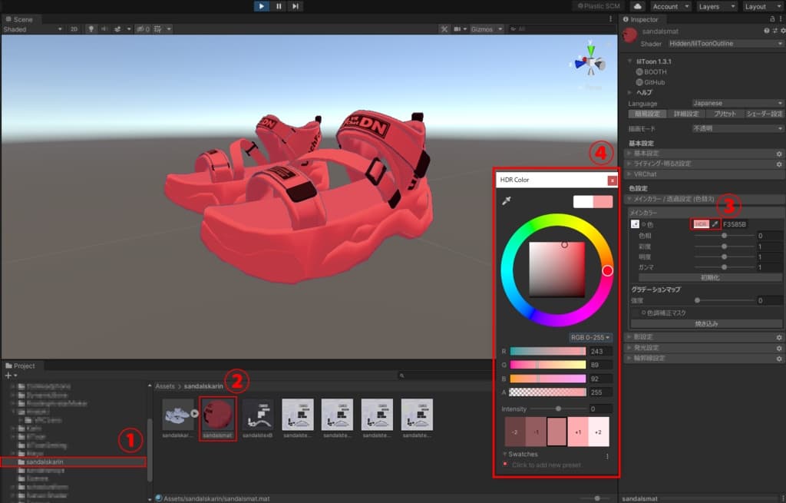Click the Step frame button
The width and height of the screenshot is (786, 503).
click(x=296, y=6)
